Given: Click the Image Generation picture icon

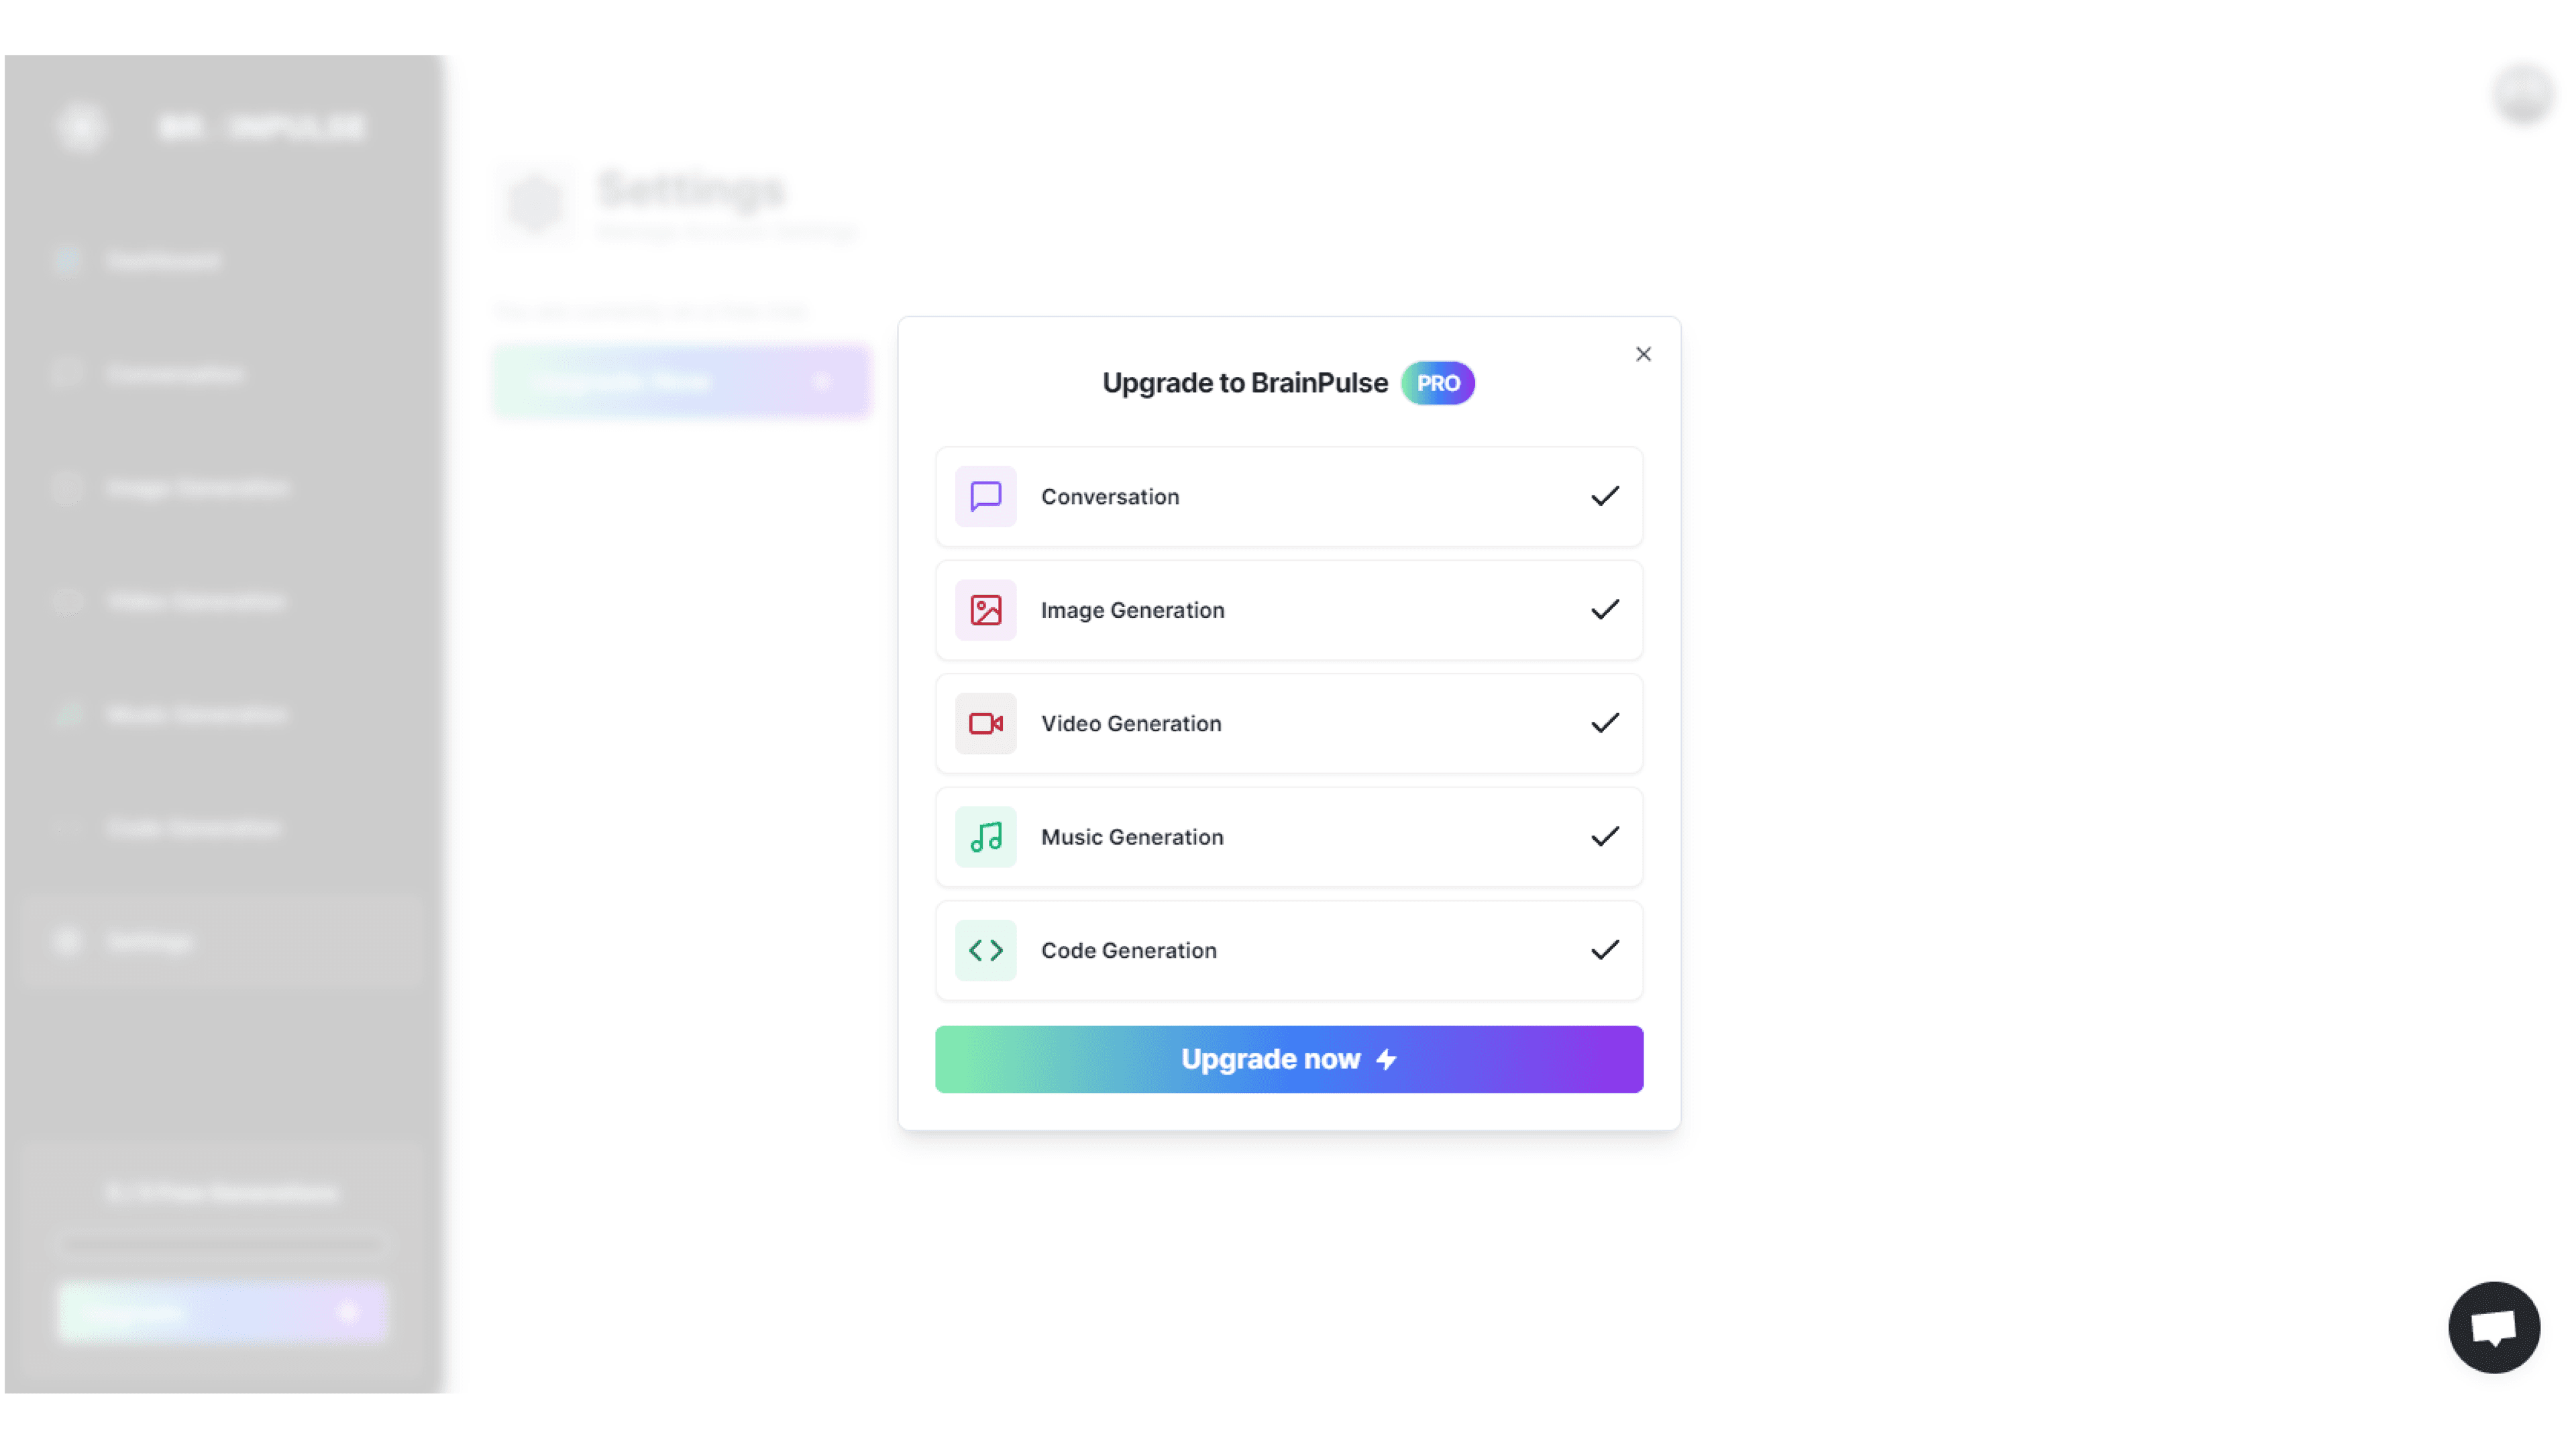Looking at the screenshot, I should coord(985,610).
